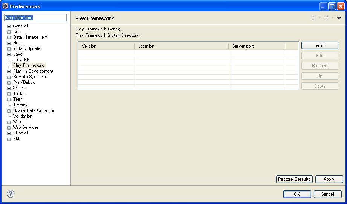Expand the Tasks tree node

pyautogui.click(x=9, y=94)
